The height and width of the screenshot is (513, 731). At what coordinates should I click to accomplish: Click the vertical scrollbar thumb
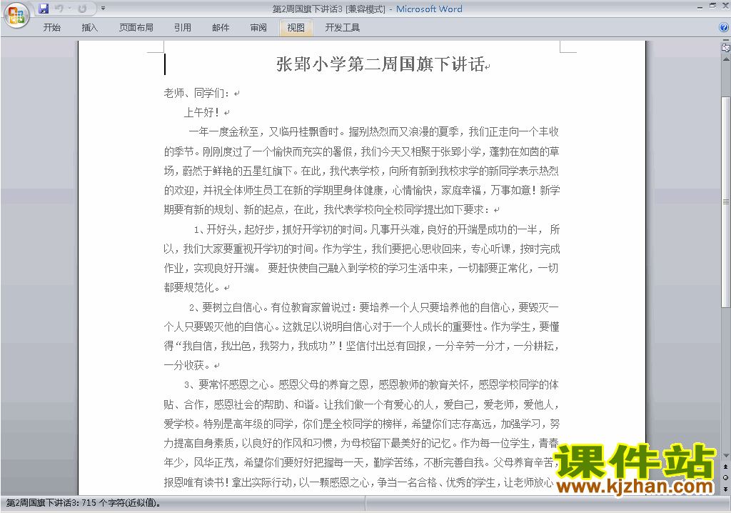point(725,201)
